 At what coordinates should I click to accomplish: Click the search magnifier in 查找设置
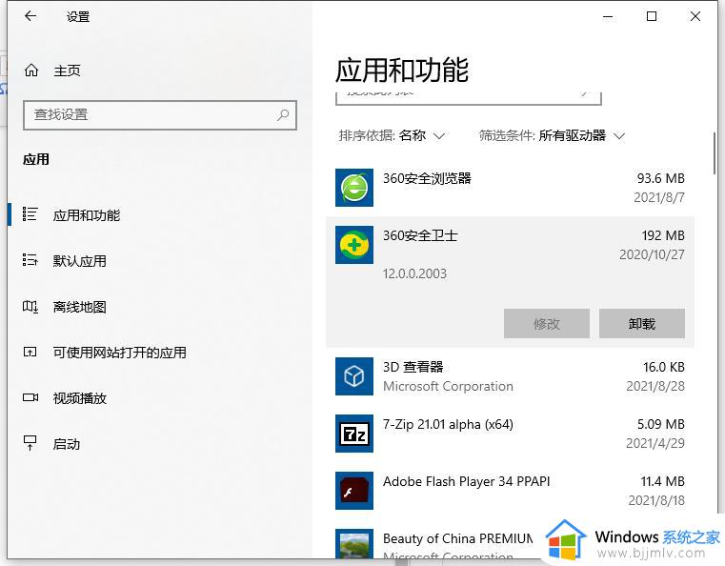point(283,114)
